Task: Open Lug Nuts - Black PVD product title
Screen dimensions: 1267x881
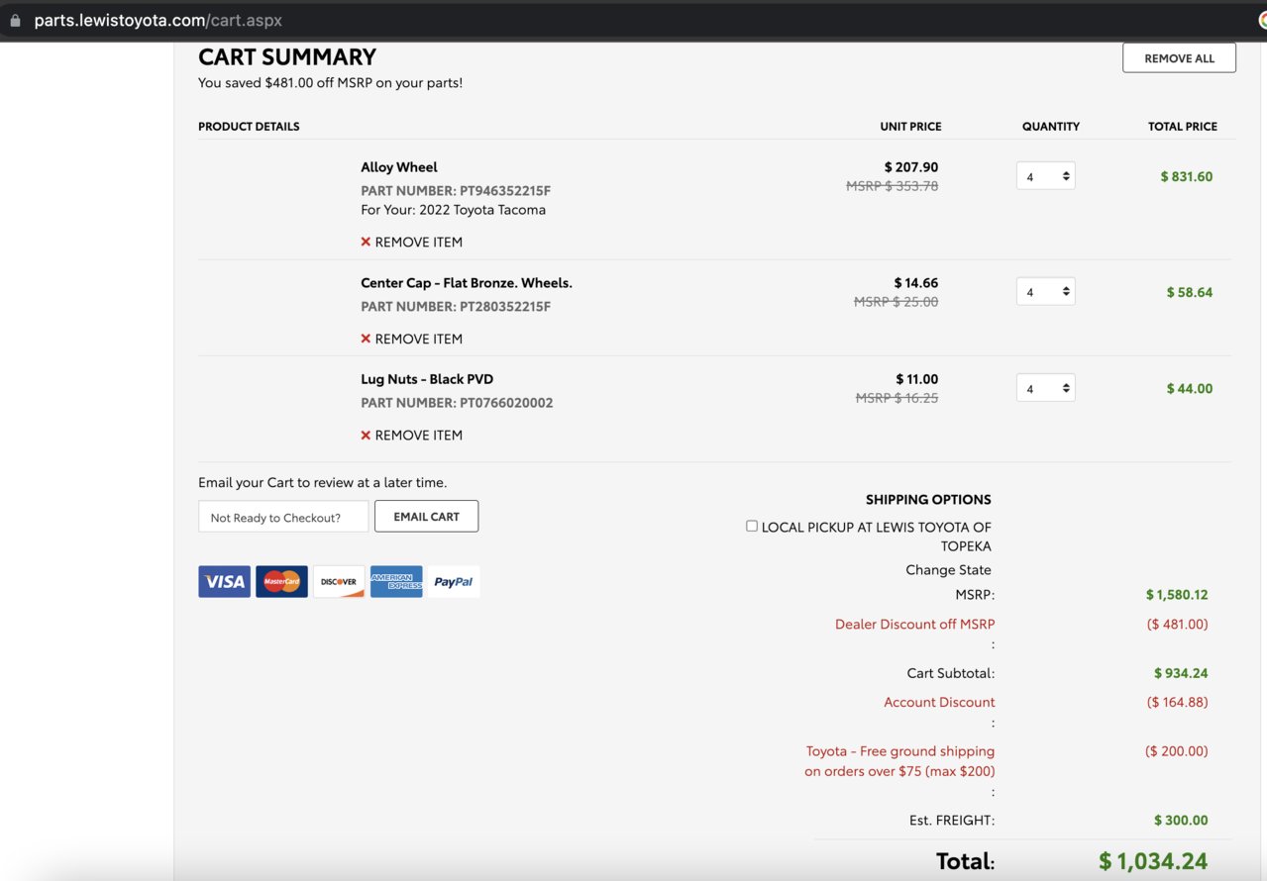Action: click(427, 379)
